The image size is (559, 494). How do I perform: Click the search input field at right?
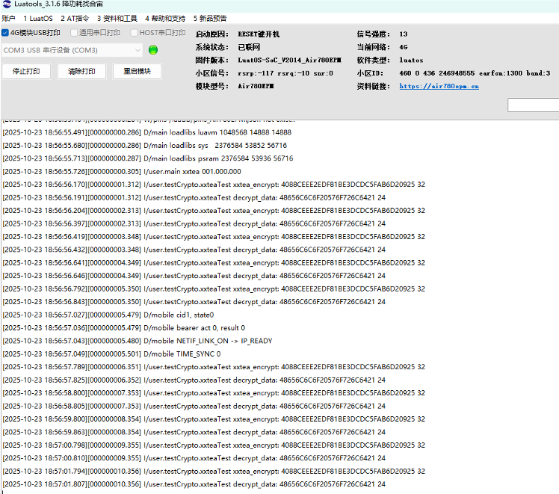tap(534, 105)
